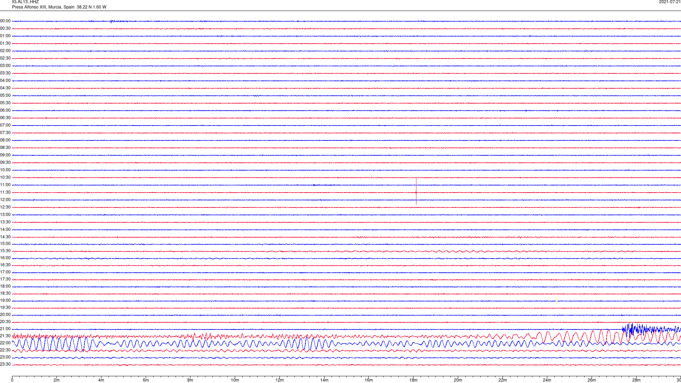
Task: Select the 19:30 trace time label
Action: (5, 308)
